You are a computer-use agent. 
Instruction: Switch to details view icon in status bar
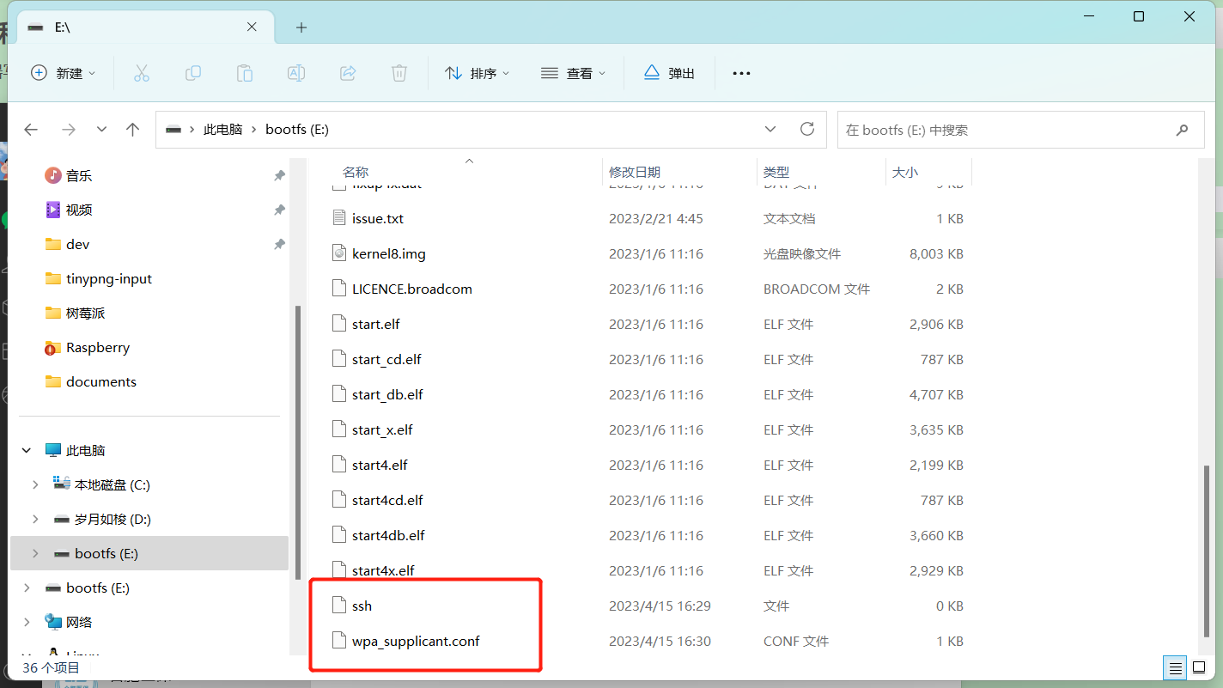click(x=1174, y=667)
